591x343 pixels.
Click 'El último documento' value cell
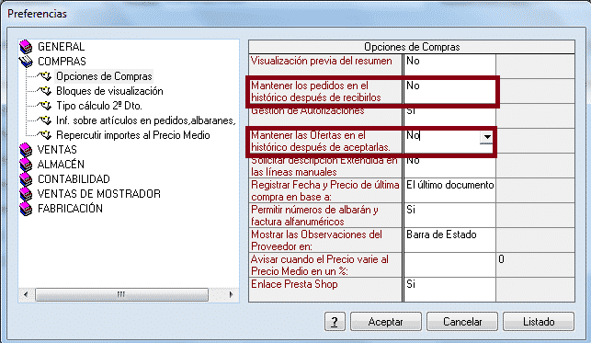pos(449,190)
